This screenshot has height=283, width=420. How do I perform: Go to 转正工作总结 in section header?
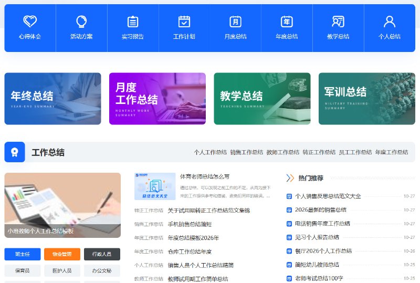[x=319, y=152]
